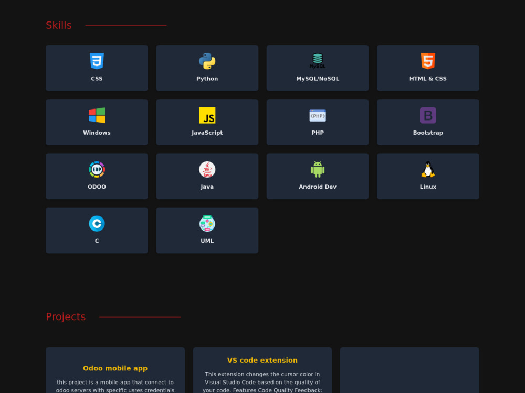Open the "VS code extension" project title
525x393 pixels.
click(x=262, y=361)
